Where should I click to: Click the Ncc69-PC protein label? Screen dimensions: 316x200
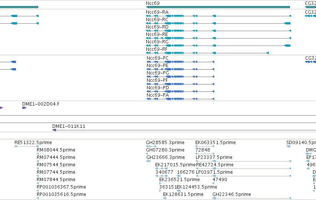[x=157, y=58]
